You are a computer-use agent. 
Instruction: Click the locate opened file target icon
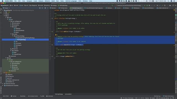coord(40,8)
